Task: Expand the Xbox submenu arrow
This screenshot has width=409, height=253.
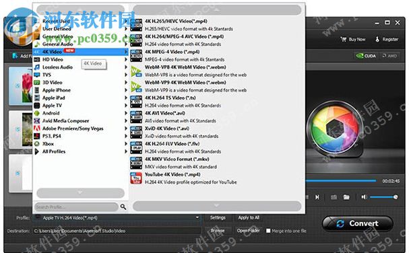Action: point(126,144)
